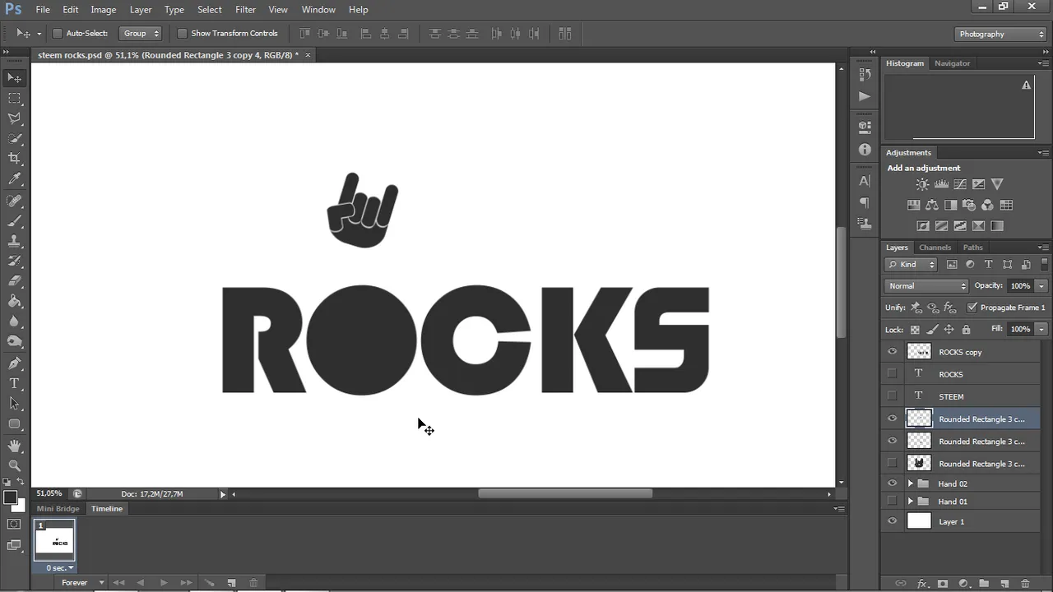Viewport: 1053px width, 592px height.
Task: Uncheck Propagate Frame 1 checkbox
Action: (972, 308)
